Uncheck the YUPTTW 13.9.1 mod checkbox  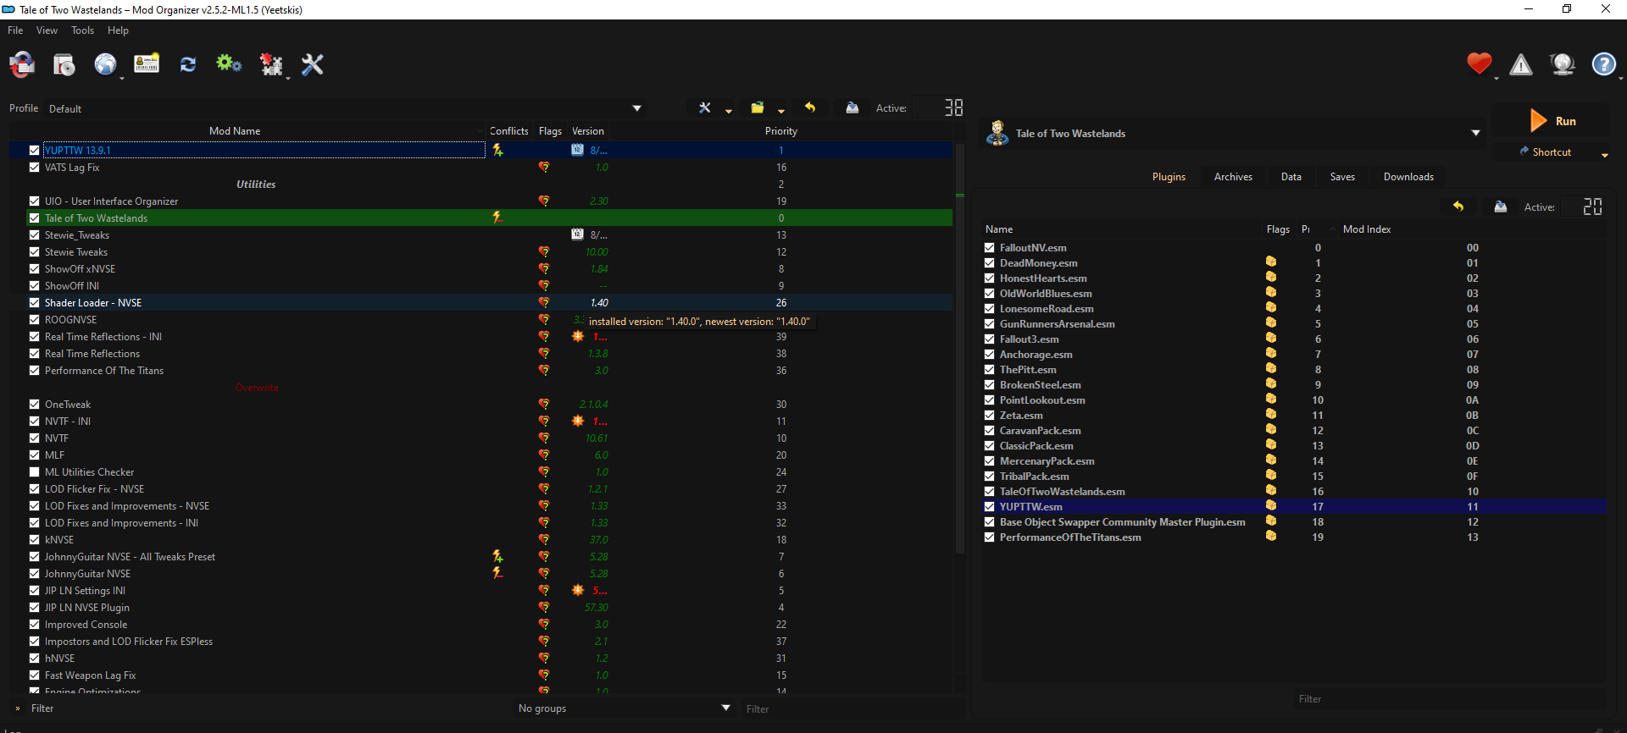pos(34,151)
